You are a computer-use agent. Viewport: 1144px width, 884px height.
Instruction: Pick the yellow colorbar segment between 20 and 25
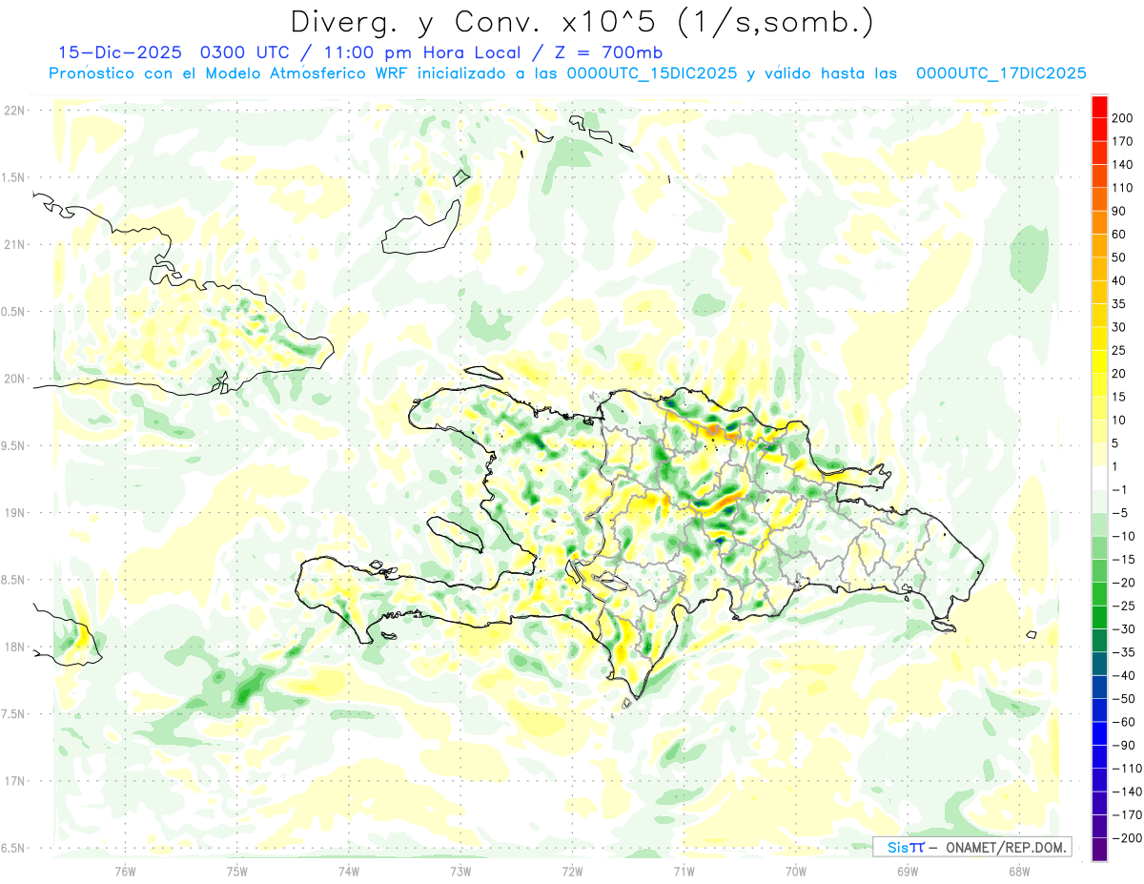(1099, 361)
